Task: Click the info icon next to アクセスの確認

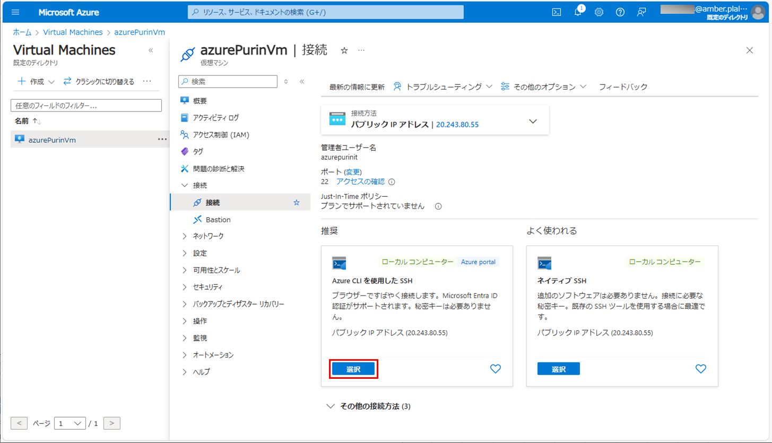Action: [x=392, y=182]
